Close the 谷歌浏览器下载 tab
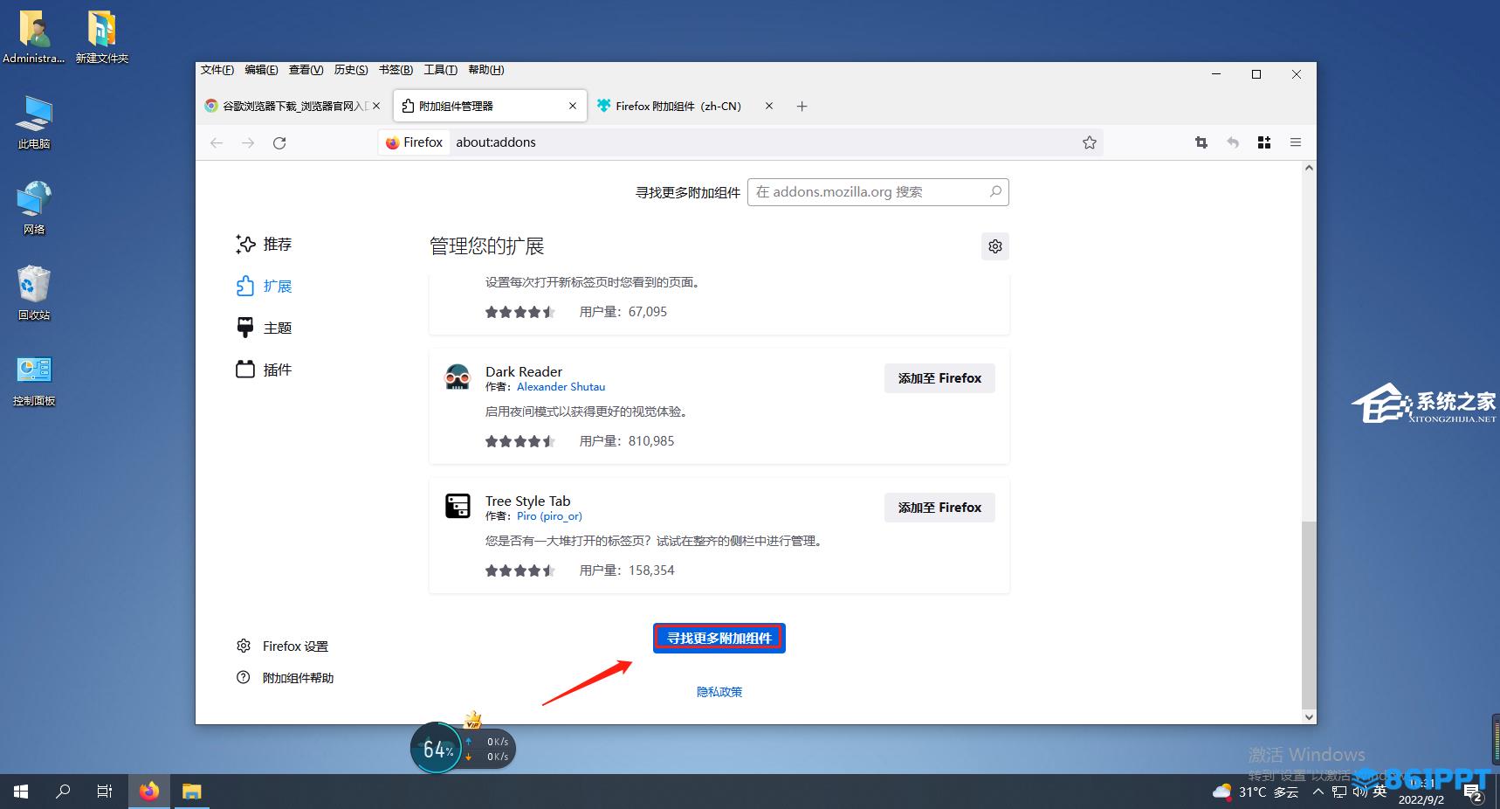 376,106
